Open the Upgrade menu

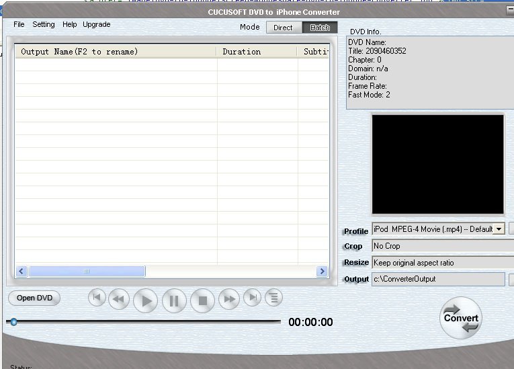click(96, 24)
